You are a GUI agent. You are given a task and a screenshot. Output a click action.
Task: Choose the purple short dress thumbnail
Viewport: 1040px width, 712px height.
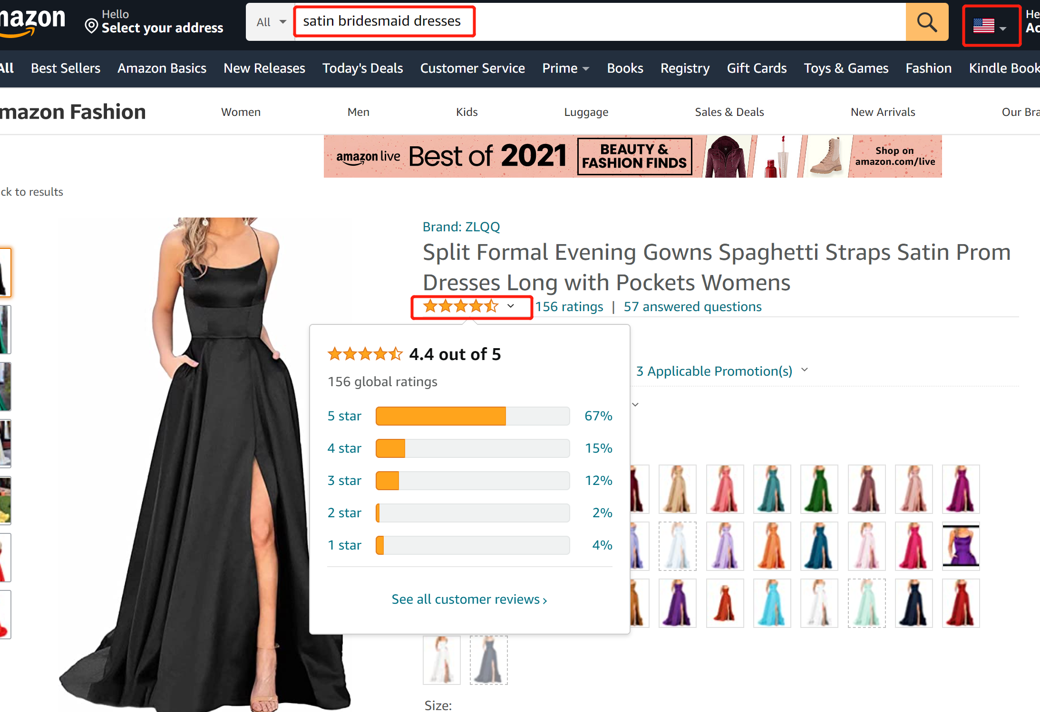pyautogui.click(x=960, y=546)
